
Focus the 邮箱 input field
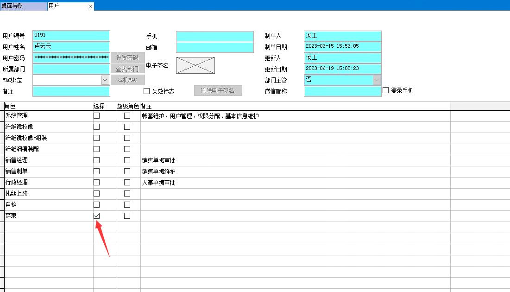pyautogui.click(x=215, y=47)
